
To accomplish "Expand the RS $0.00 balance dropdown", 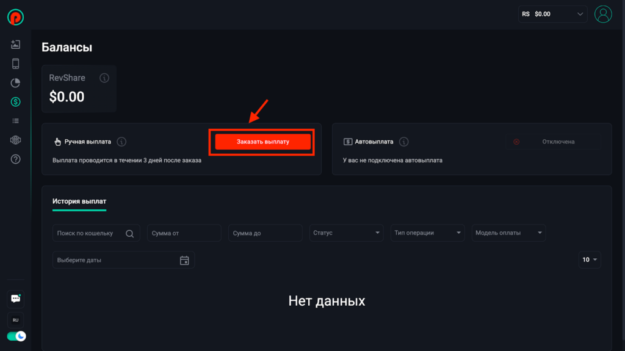I will pyautogui.click(x=552, y=14).
